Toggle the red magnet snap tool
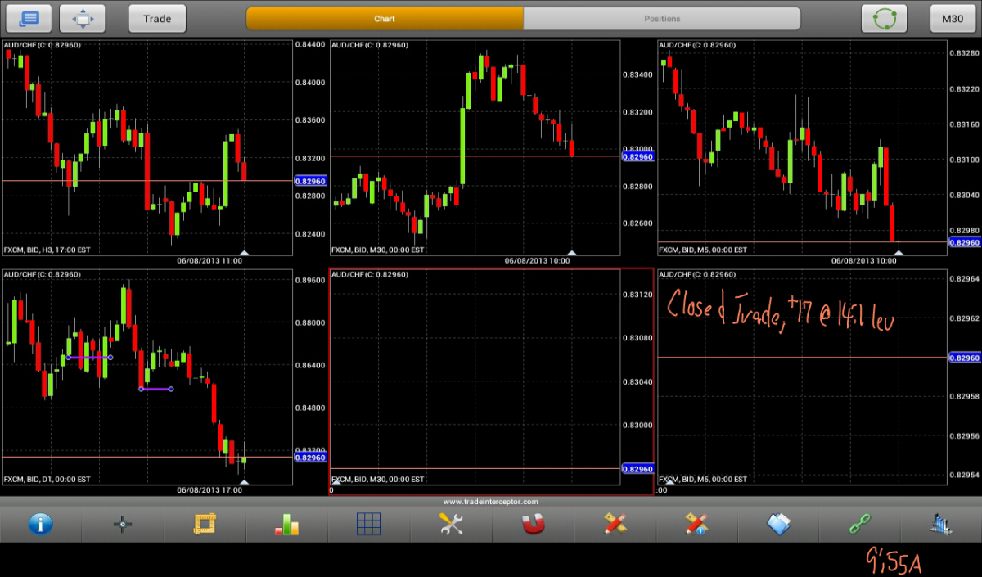The height and width of the screenshot is (577, 982). click(533, 525)
